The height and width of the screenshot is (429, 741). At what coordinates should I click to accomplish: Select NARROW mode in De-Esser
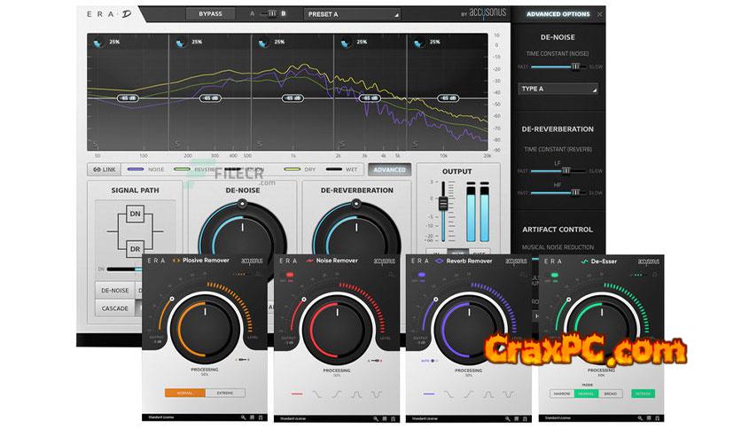coord(562,393)
